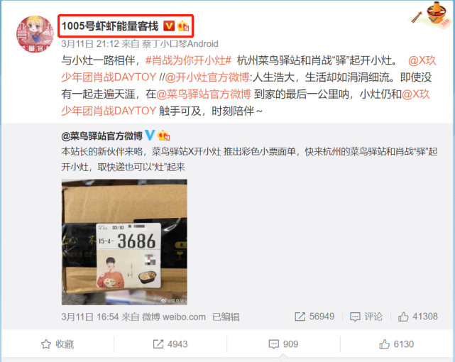Click the hotpot decoration icon at top right
455x362 pixels.
pos(431,14)
